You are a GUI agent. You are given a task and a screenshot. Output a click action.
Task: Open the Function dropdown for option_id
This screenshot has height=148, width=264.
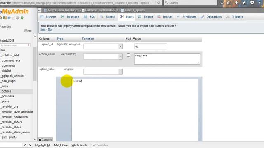coord(103,46)
